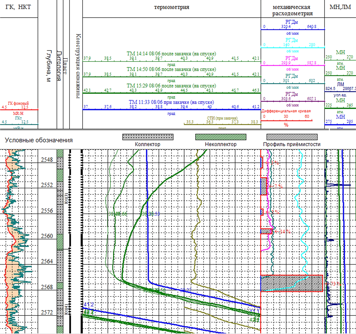This screenshot has width=356, height=334.
Task: Click the blue 'ТМ 11:33 08/06 при закачке' label
Action: click(x=171, y=102)
